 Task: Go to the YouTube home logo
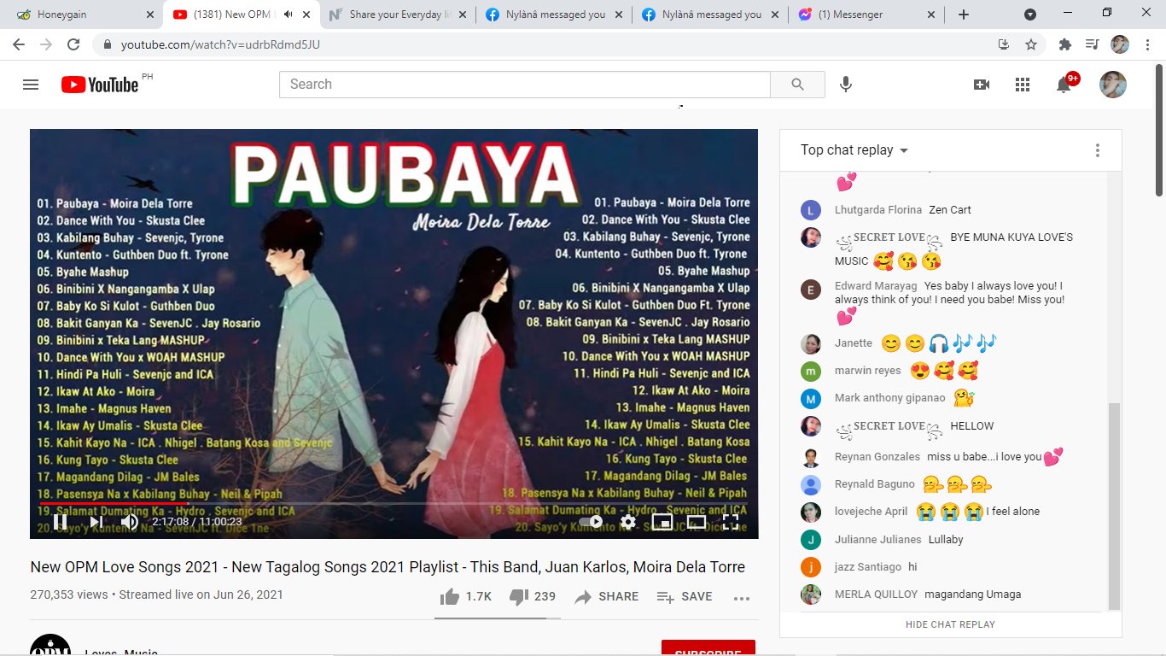(100, 85)
